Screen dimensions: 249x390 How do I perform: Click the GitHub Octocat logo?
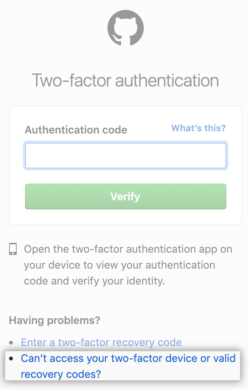click(x=126, y=28)
